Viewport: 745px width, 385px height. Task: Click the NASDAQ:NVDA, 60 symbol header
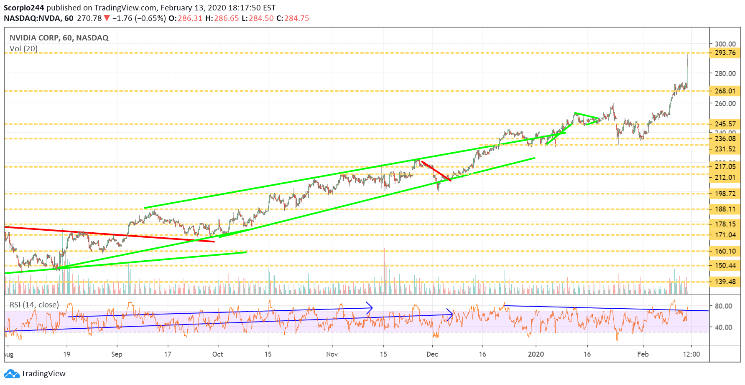pos(38,18)
